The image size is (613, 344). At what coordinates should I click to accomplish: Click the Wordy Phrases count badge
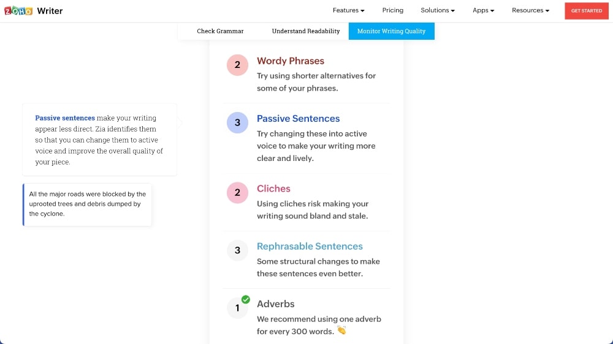tap(237, 65)
